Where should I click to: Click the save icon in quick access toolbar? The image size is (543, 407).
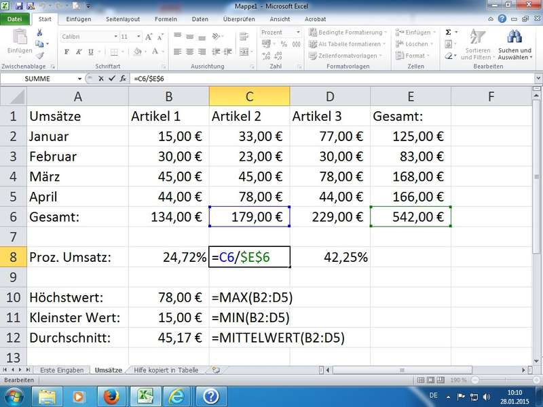[x=19, y=5]
